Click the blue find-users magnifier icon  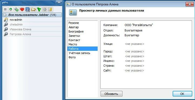point(28,9)
